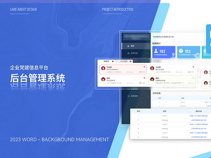
Task: Expand the 首页 sidebar item chevron
Action: point(148,46)
